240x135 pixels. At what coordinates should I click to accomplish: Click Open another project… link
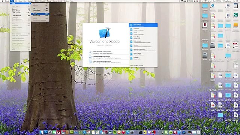pos(137,66)
